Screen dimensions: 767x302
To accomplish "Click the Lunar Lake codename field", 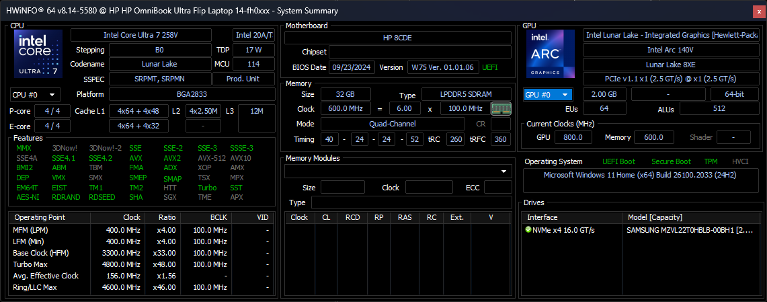I will (x=159, y=64).
